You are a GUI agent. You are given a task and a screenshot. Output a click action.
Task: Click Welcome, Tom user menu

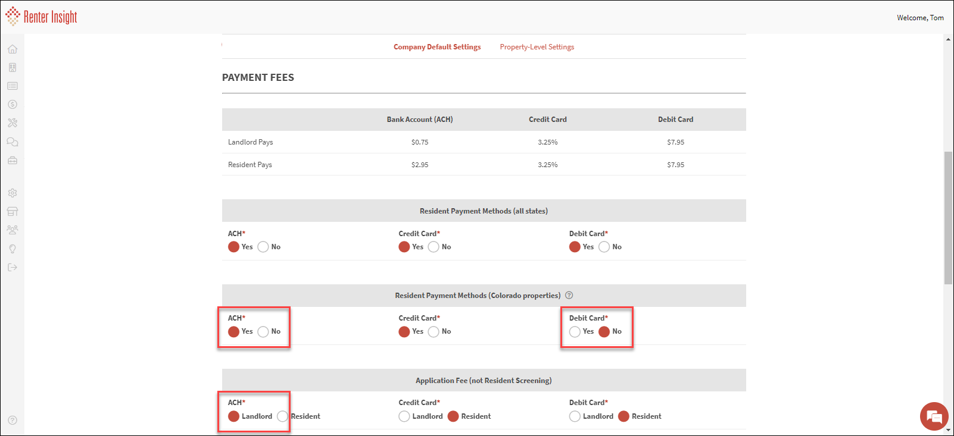pos(920,18)
